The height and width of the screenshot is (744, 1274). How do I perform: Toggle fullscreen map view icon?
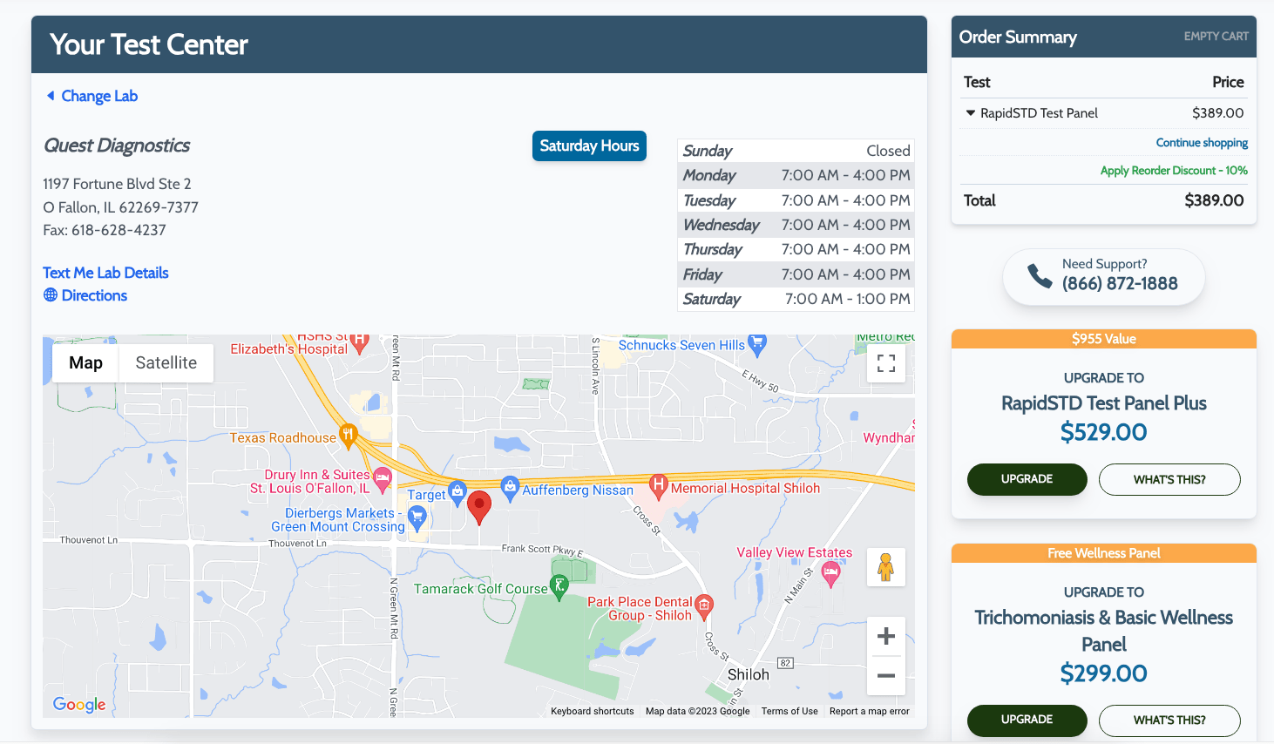pyautogui.click(x=886, y=363)
